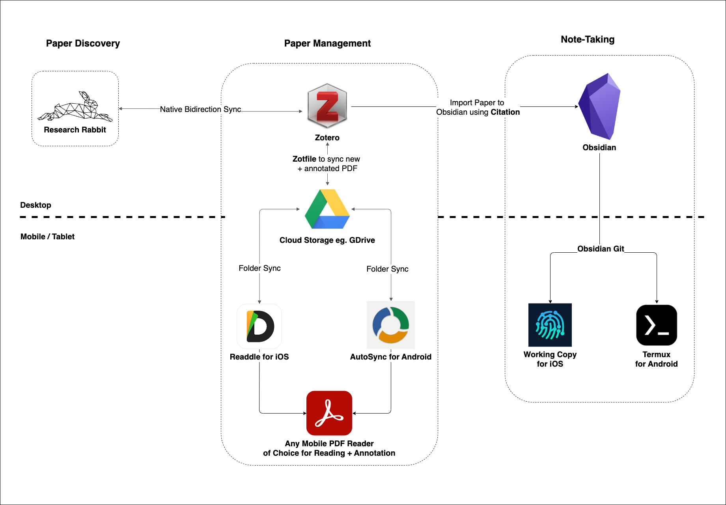The width and height of the screenshot is (726, 505).
Task: Click the Note-Taking heading
Action: pyautogui.click(x=588, y=39)
